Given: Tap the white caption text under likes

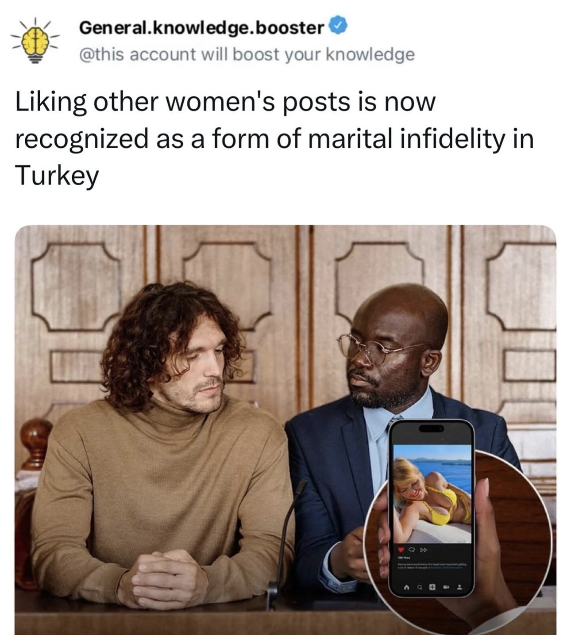Looking at the screenshot, I should [432, 566].
